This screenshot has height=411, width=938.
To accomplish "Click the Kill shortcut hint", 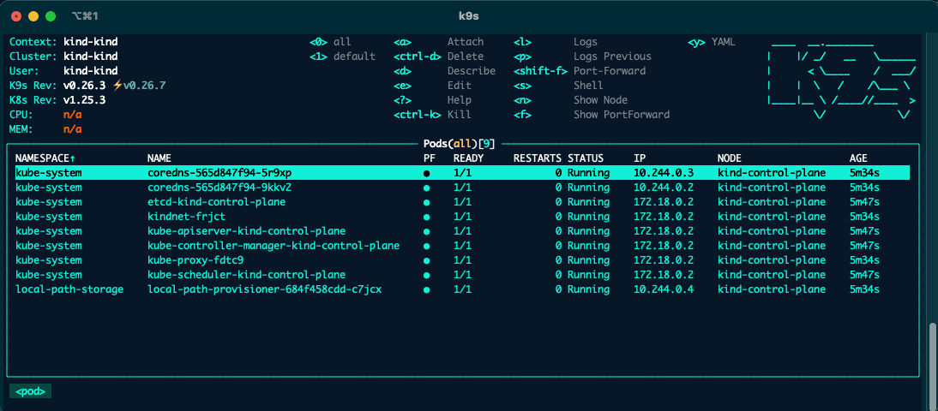I will pos(432,114).
